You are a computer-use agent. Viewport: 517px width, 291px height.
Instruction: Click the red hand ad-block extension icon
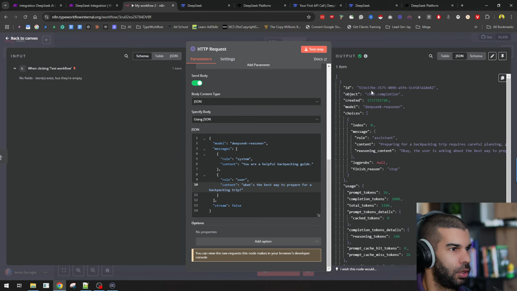click(x=439, y=17)
